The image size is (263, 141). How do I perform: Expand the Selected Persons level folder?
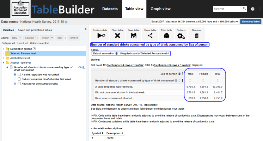tap(3, 53)
